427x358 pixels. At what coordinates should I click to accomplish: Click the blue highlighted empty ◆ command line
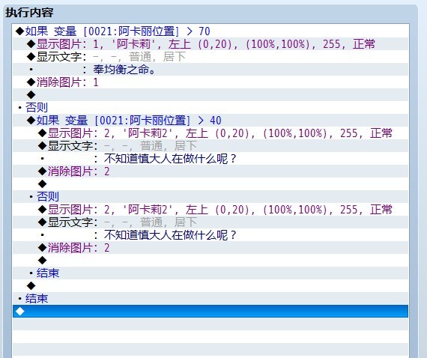[x=211, y=311]
